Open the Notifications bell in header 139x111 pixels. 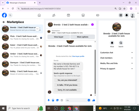(x=127, y=15)
